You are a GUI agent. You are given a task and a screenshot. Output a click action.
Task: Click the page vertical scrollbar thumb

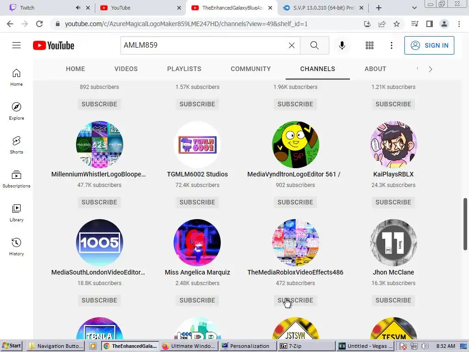point(465,224)
